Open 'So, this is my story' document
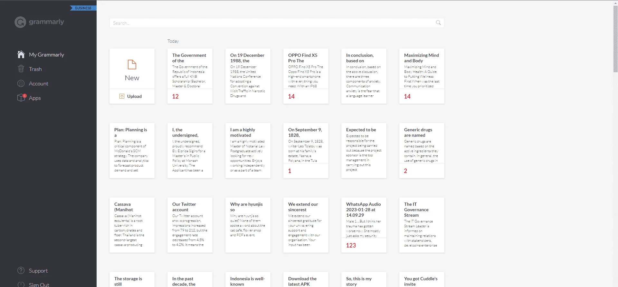The width and height of the screenshot is (618, 287). click(364, 280)
